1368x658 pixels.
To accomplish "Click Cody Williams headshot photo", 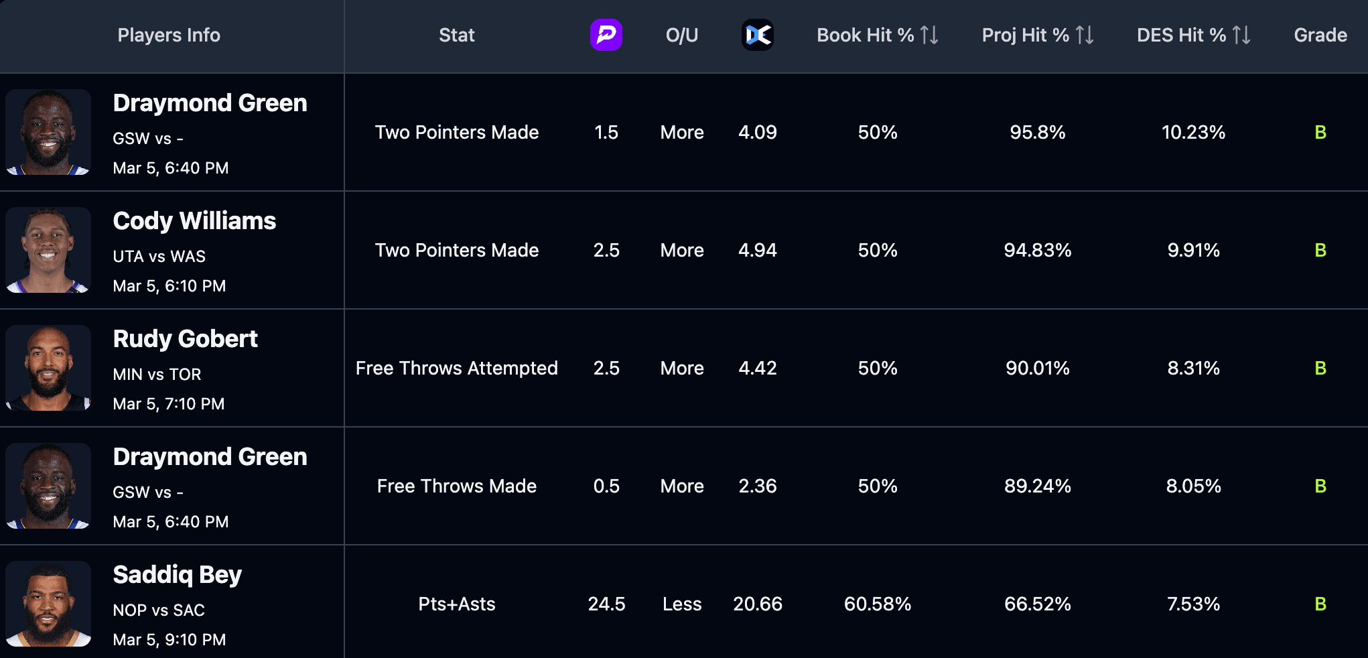I will tap(48, 250).
